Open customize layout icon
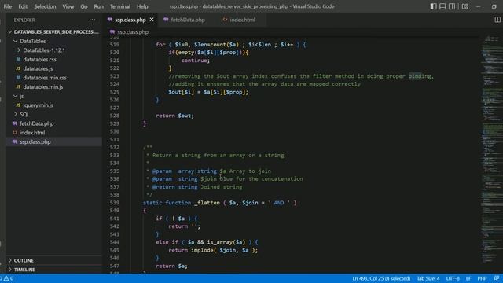This screenshot has height=283, width=503. tap(464, 6)
